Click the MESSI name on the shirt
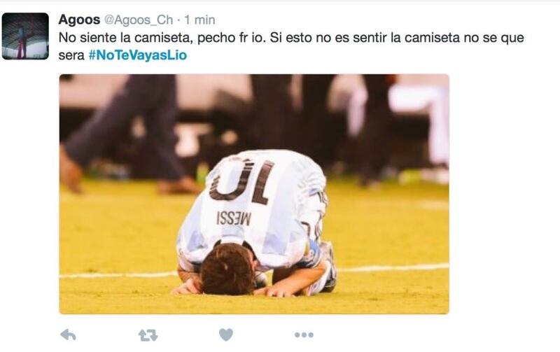Screen dimensions: 560x352 coord(234,218)
